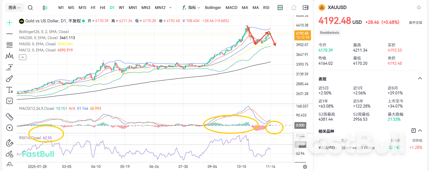The width and height of the screenshot is (429, 171).
Task: Select the text annotation tool
Action: [x=9, y=90]
